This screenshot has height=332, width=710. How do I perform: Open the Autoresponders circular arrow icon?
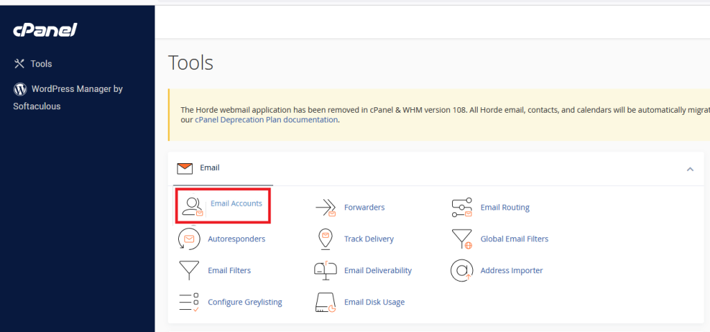(x=189, y=239)
